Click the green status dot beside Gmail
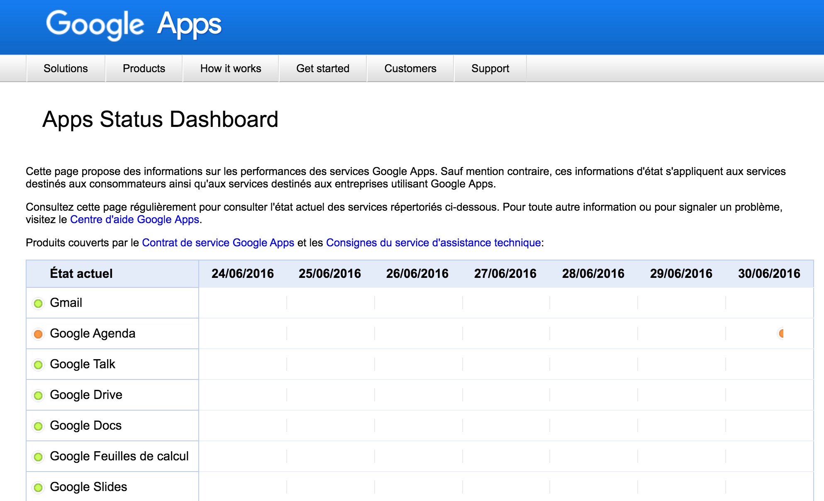Viewport: 824px width, 501px height. tap(39, 303)
